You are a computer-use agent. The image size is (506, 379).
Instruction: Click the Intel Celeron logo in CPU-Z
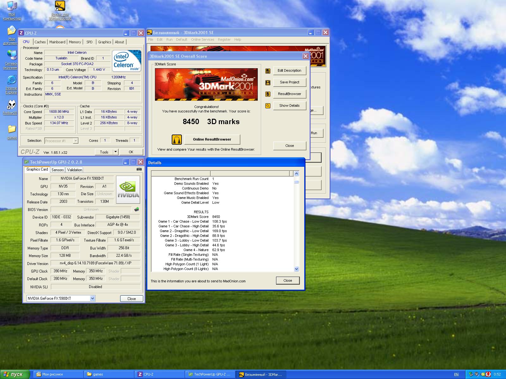coord(127,61)
